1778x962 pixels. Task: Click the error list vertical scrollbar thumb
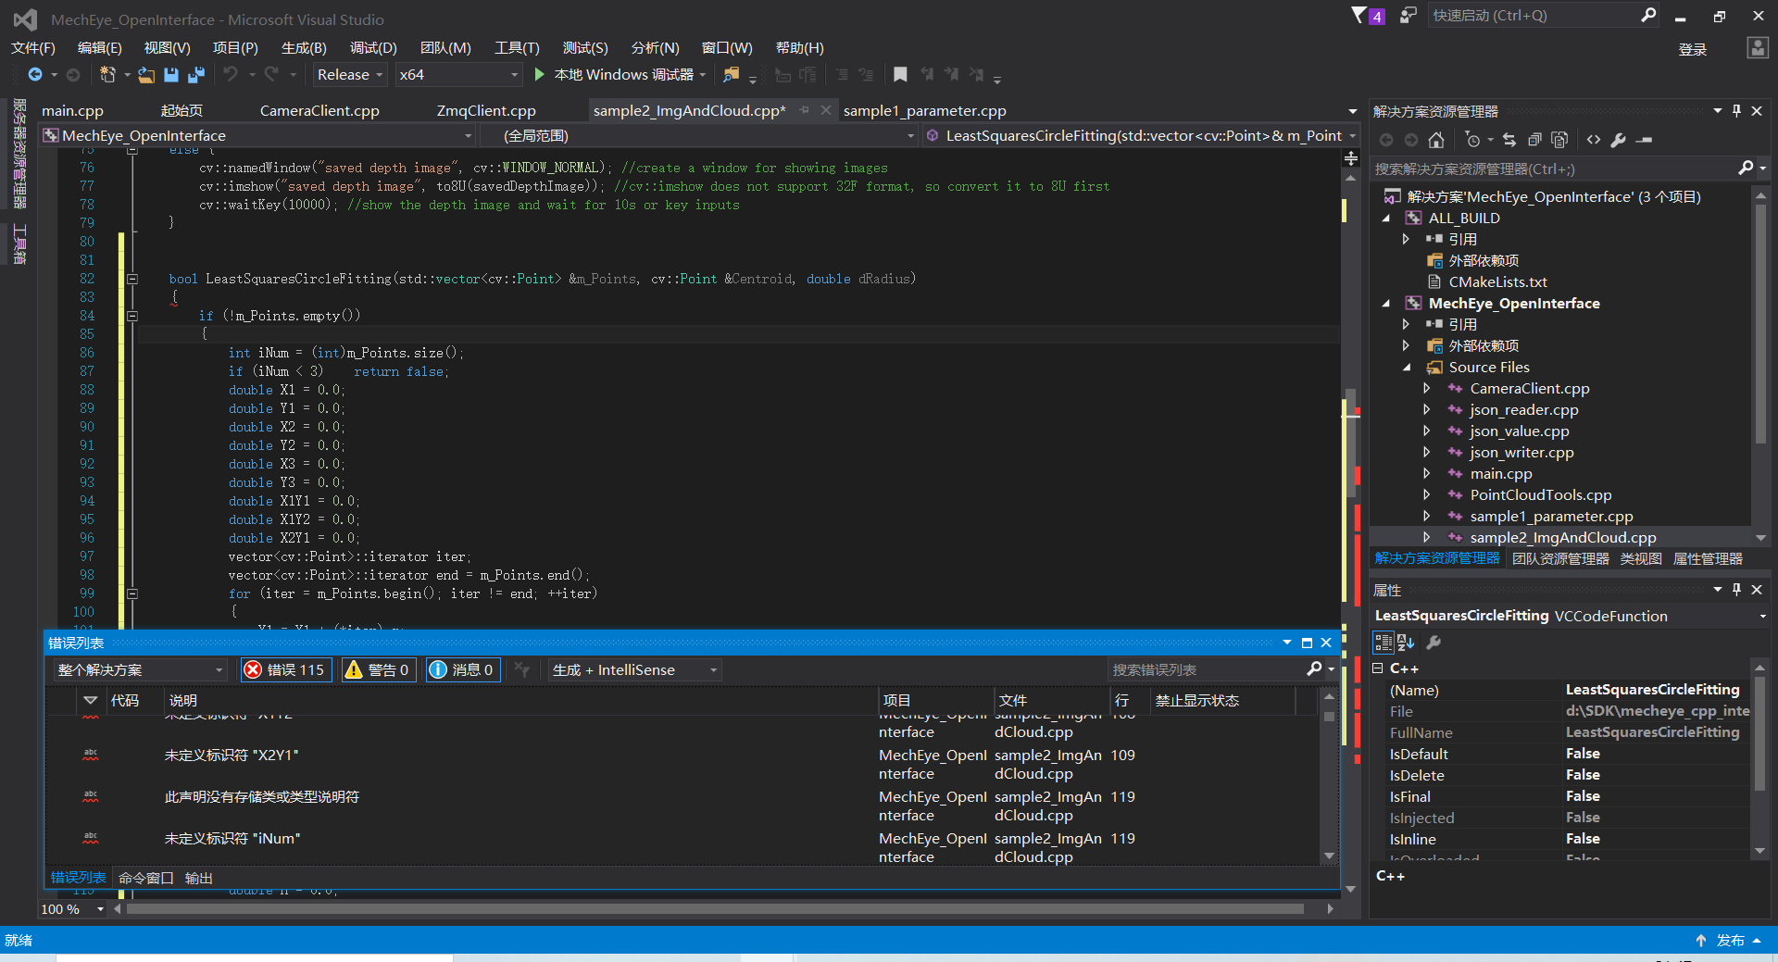[x=1329, y=717]
